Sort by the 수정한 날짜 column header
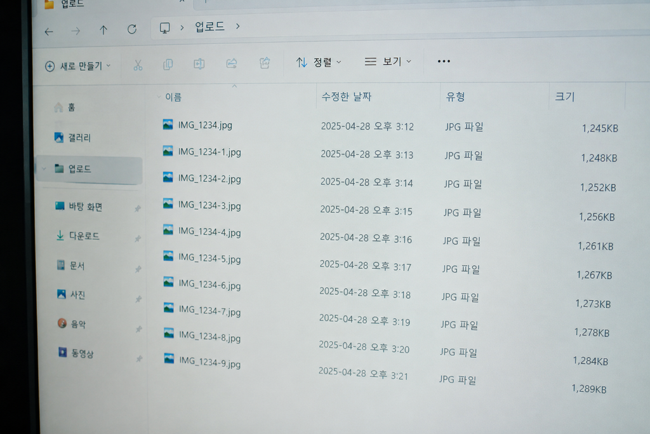650x434 pixels. [347, 97]
